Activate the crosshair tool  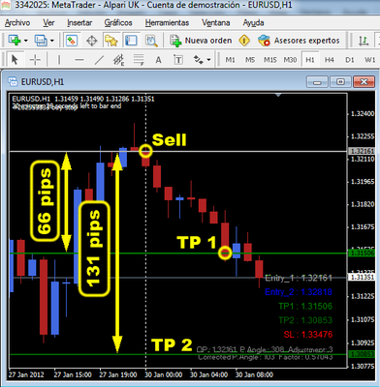[35, 60]
